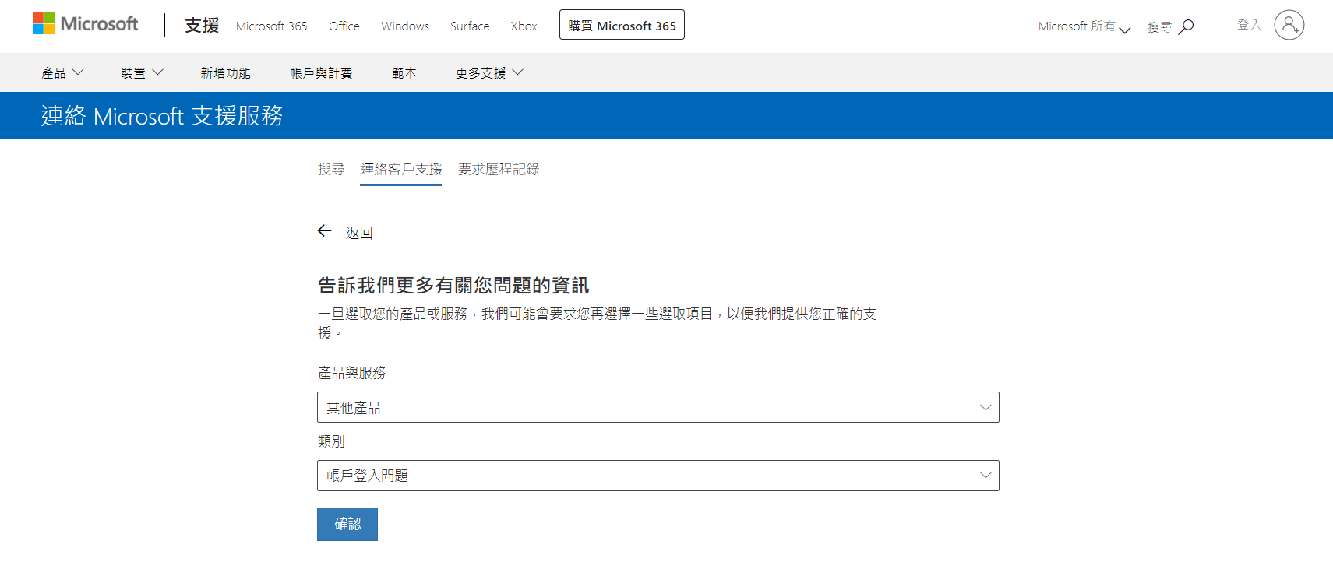Go to 新增功能 in the navigation
1333x576 pixels.
[226, 73]
